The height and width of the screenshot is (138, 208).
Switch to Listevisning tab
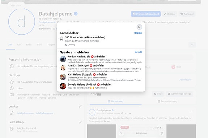115,101
